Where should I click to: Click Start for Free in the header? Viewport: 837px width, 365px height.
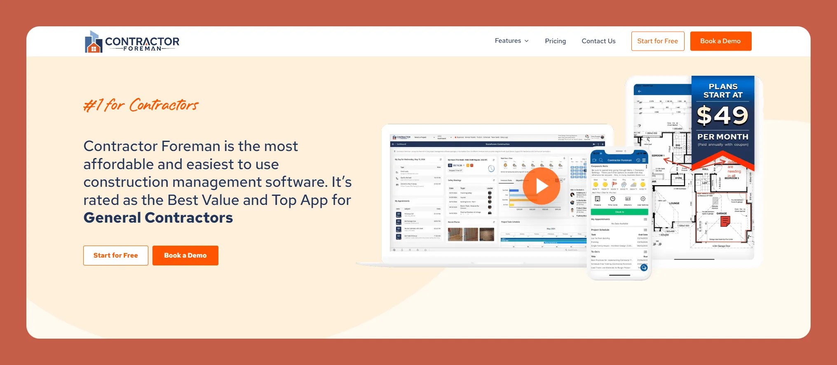click(657, 41)
